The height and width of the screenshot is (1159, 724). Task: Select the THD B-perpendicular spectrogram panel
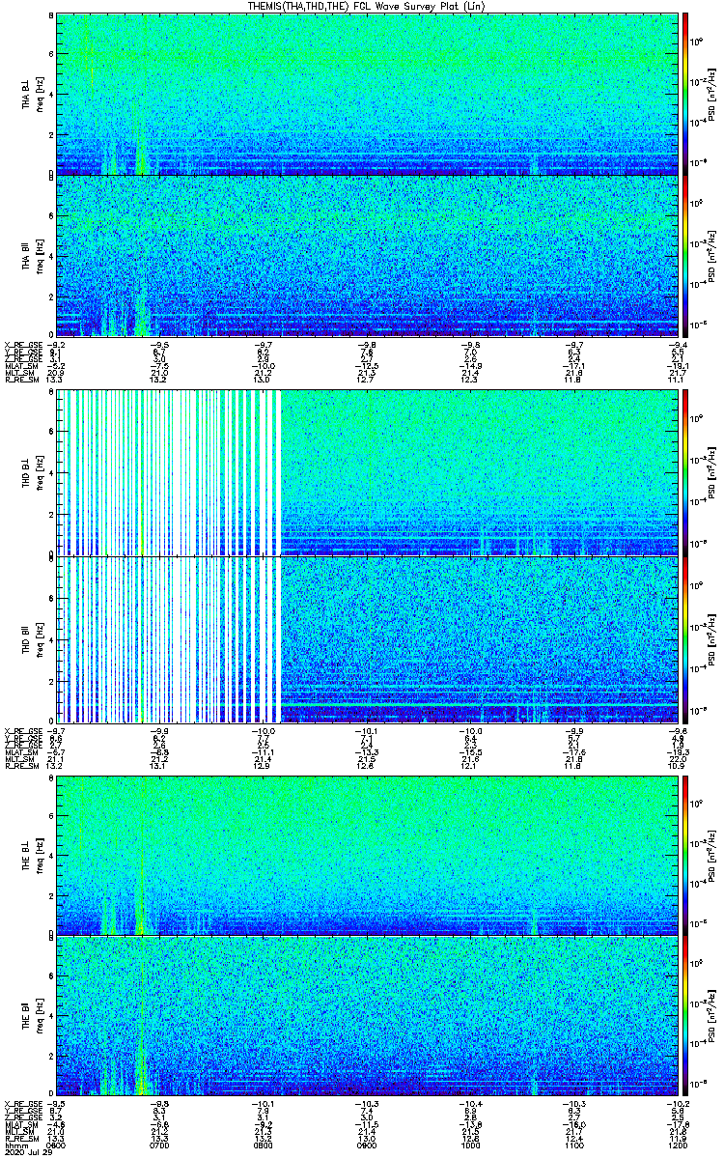pos(366,473)
